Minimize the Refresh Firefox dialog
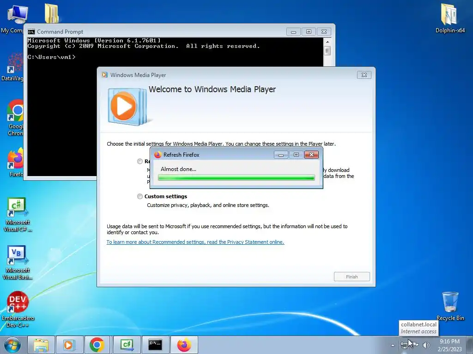This screenshot has width=473, height=354. 281,155
